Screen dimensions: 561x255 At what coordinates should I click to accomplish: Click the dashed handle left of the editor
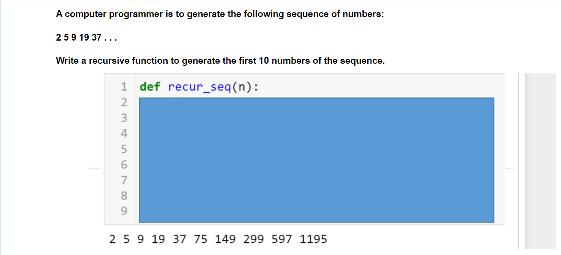pyautogui.click(x=93, y=168)
